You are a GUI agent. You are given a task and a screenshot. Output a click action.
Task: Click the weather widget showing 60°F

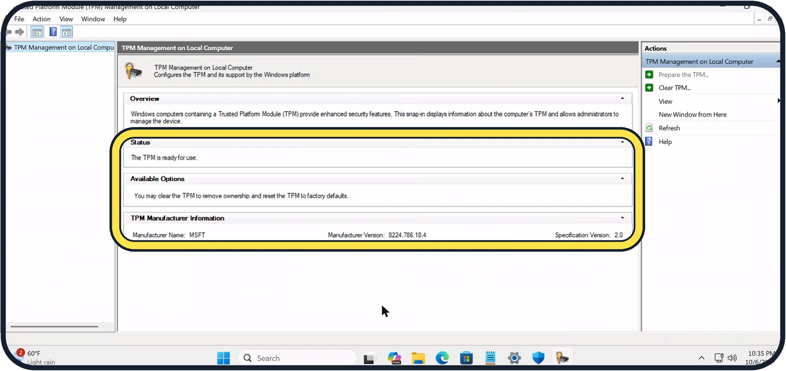(x=35, y=357)
